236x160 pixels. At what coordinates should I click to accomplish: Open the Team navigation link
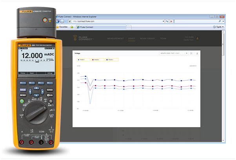[163, 39]
